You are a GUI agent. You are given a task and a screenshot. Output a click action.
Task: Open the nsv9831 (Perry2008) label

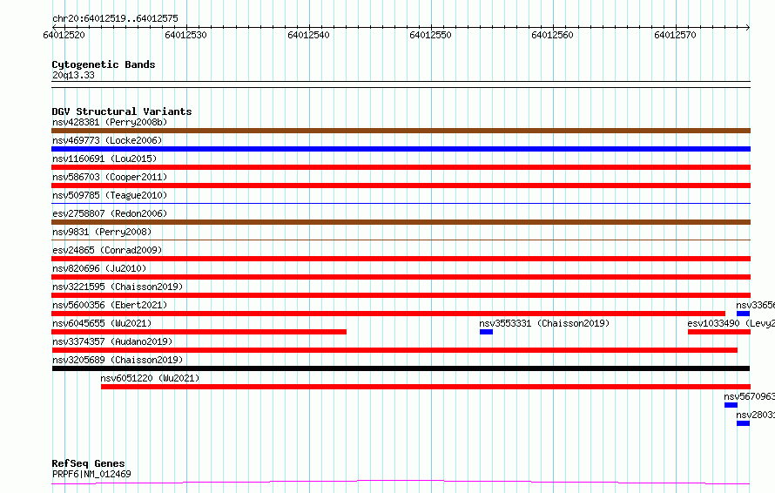point(102,232)
